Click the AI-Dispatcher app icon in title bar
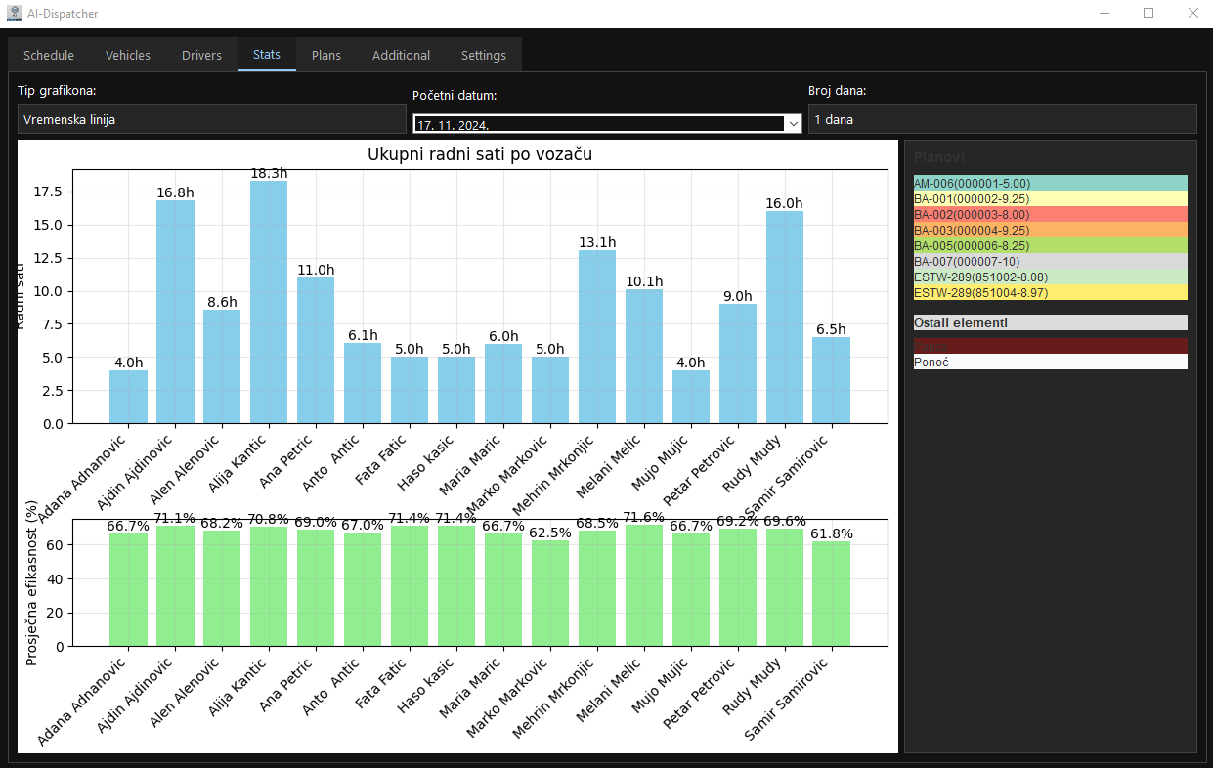 15,14
